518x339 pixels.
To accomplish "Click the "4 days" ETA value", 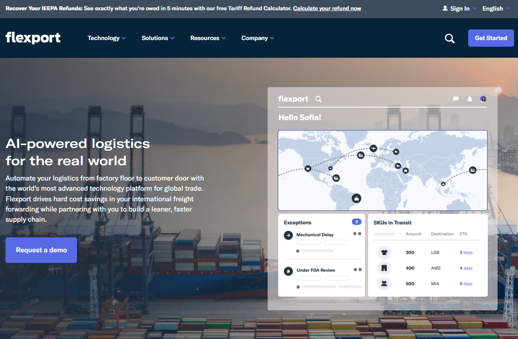I will pos(466,268).
